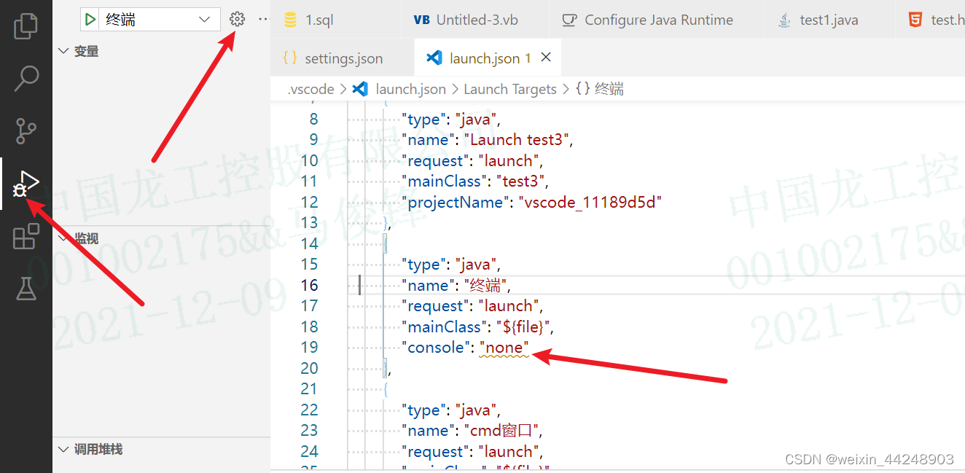Open the Testing flask view
The width and height of the screenshot is (965, 473).
tap(26, 289)
